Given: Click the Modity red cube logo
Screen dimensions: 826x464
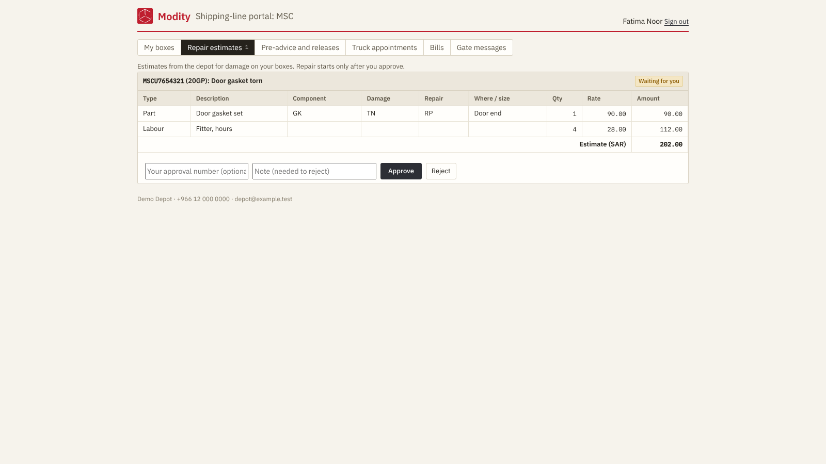Looking at the screenshot, I should (x=145, y=16).
